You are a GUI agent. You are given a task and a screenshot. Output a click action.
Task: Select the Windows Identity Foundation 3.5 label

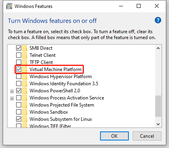click(x=64, y=84)
